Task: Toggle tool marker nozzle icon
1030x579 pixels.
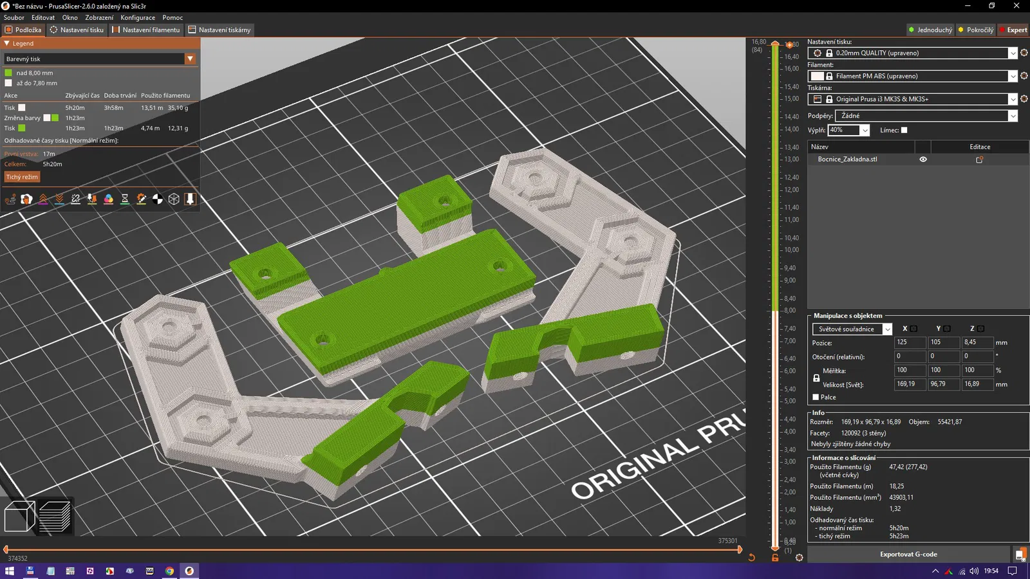Action: 190,199
